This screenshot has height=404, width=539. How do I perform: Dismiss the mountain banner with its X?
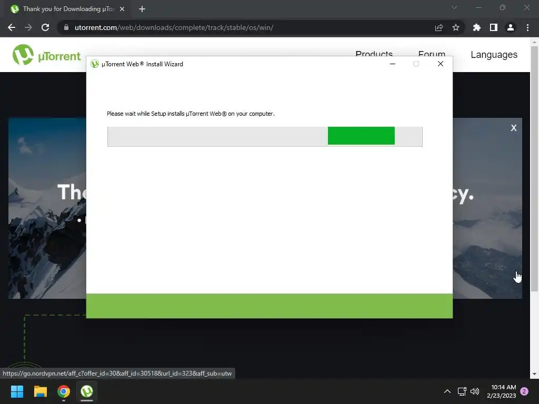[514, 128]
